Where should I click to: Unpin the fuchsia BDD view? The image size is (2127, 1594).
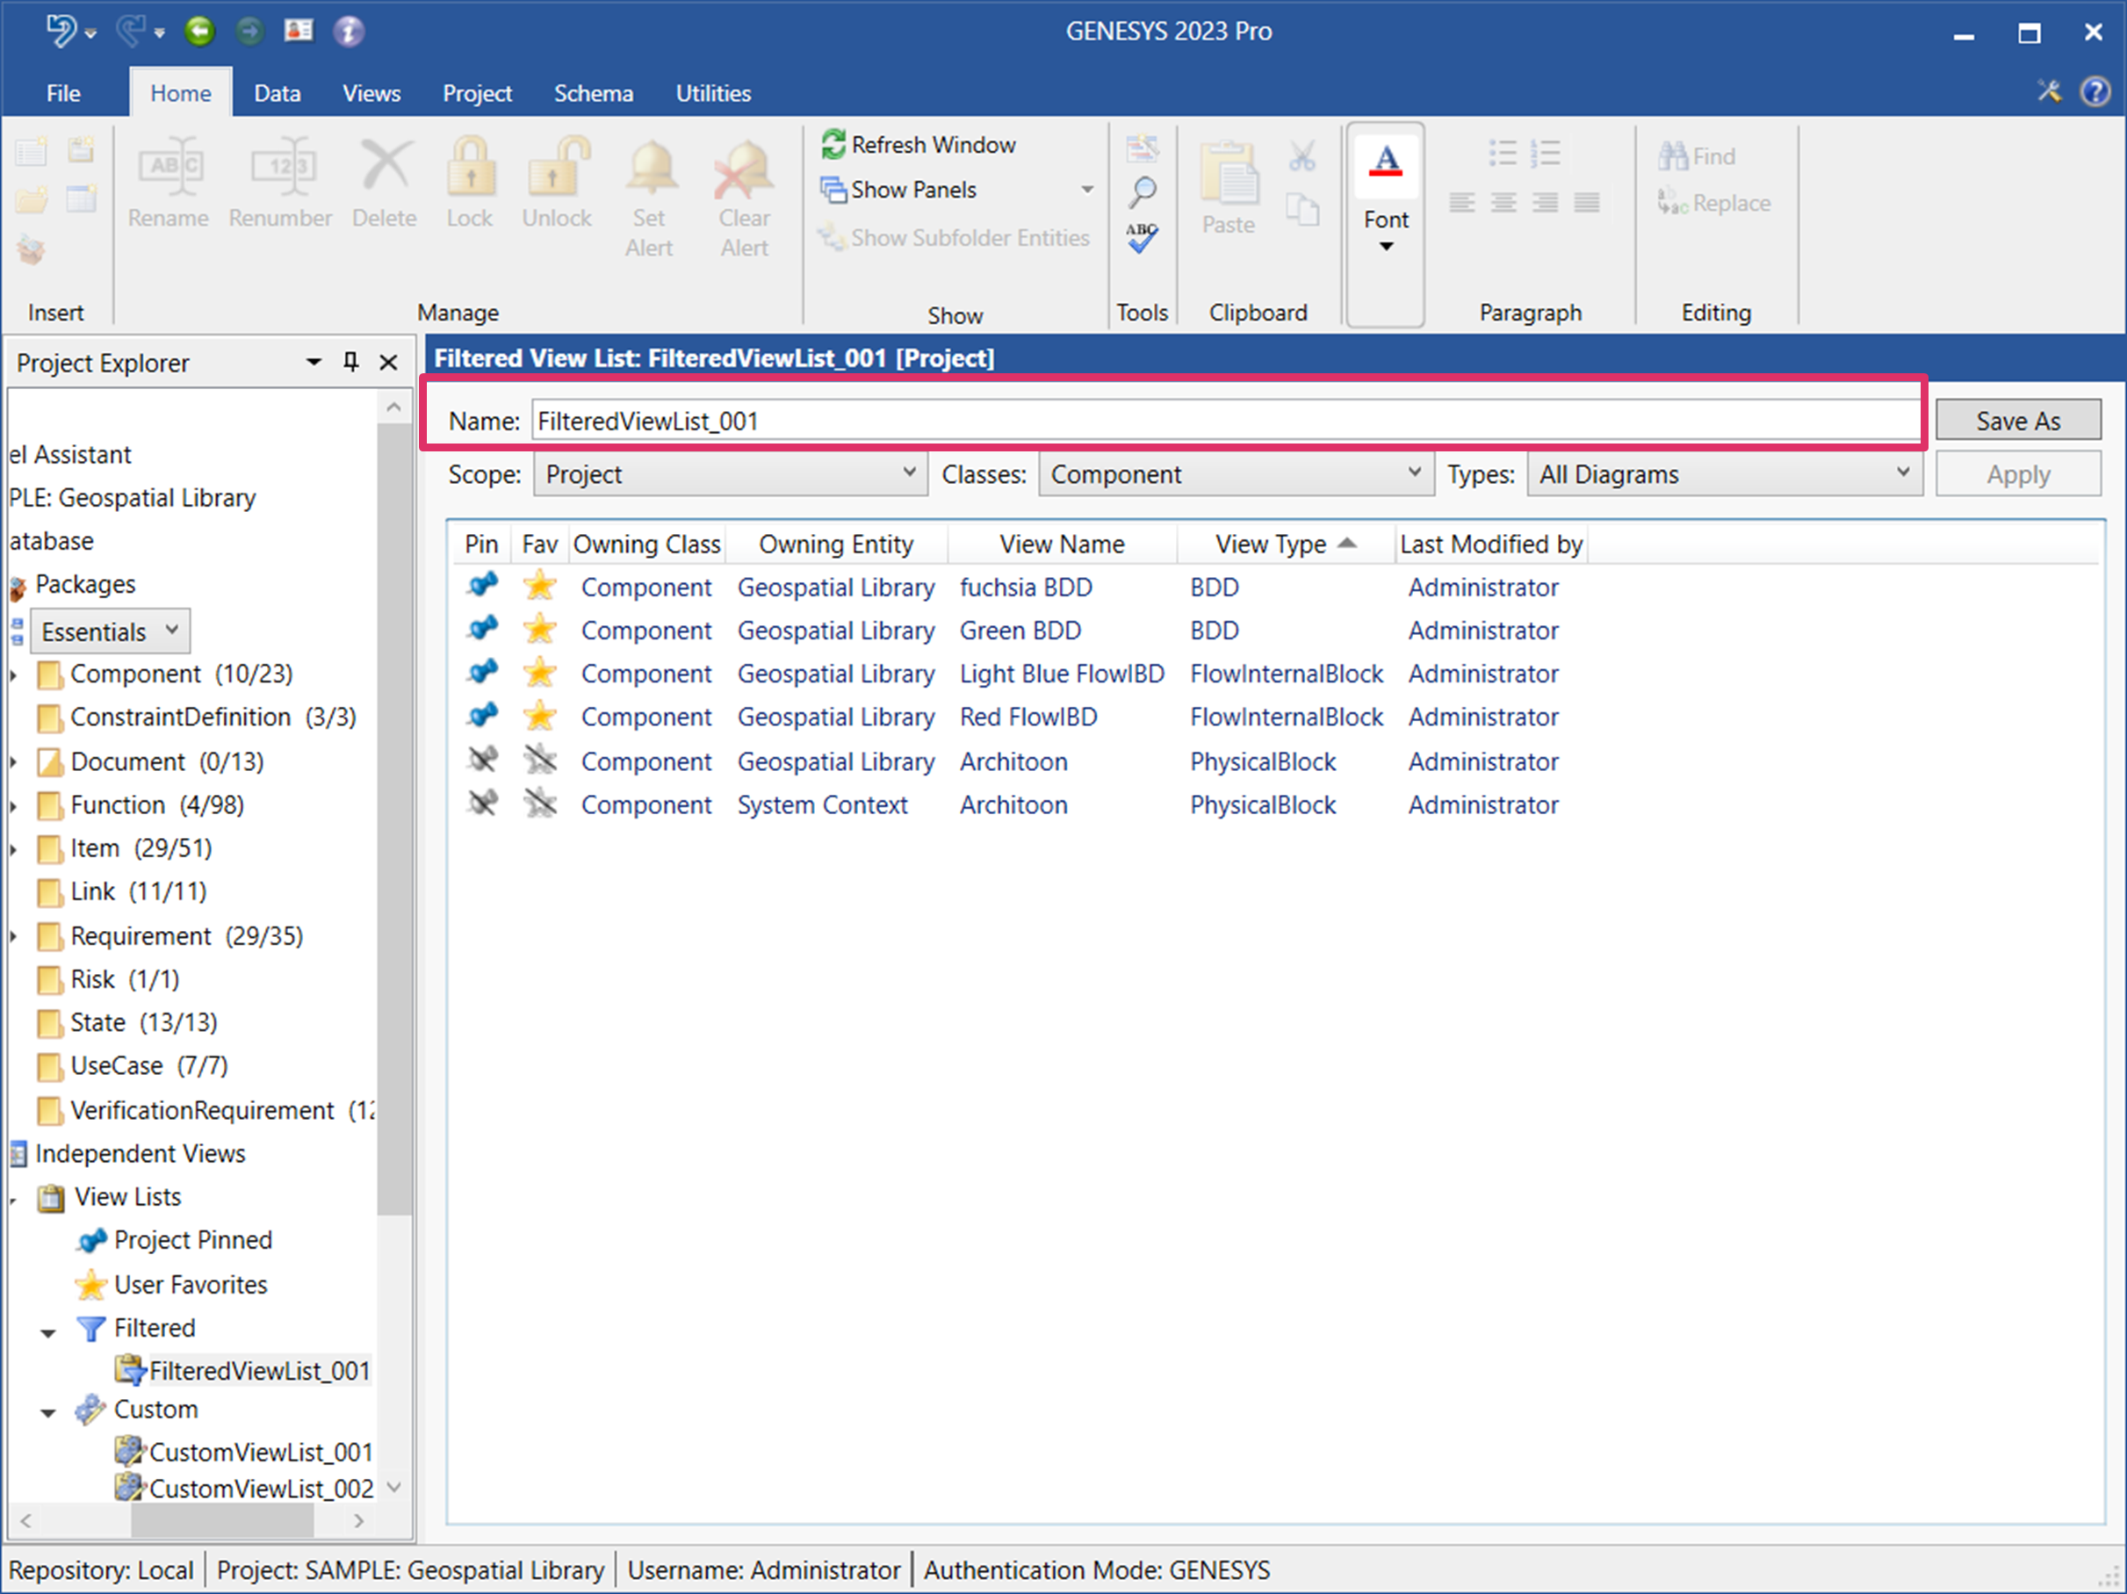pos(482,587)
